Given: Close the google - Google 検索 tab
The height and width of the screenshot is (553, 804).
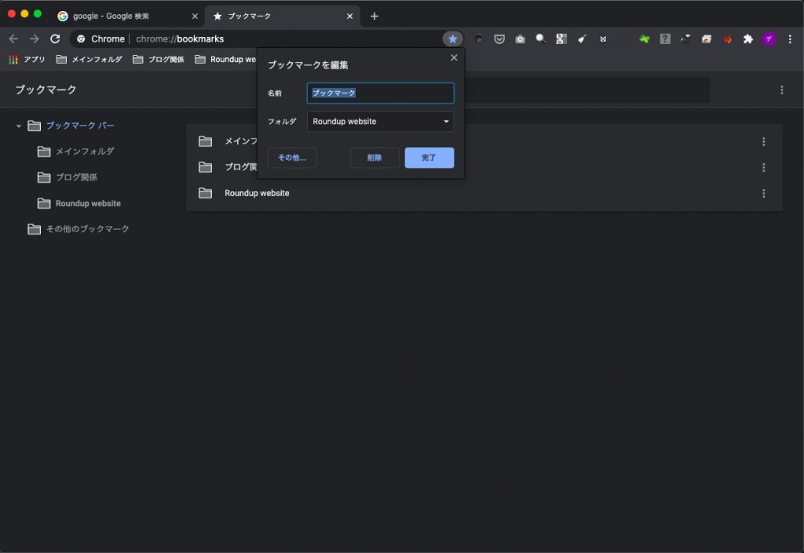Looking at the screenshot, I should [x=195, y=16].
